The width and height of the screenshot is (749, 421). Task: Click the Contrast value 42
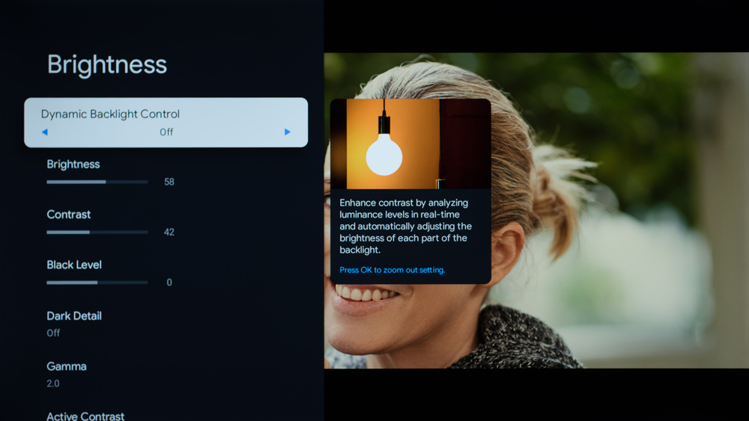(x=169, y=233)
